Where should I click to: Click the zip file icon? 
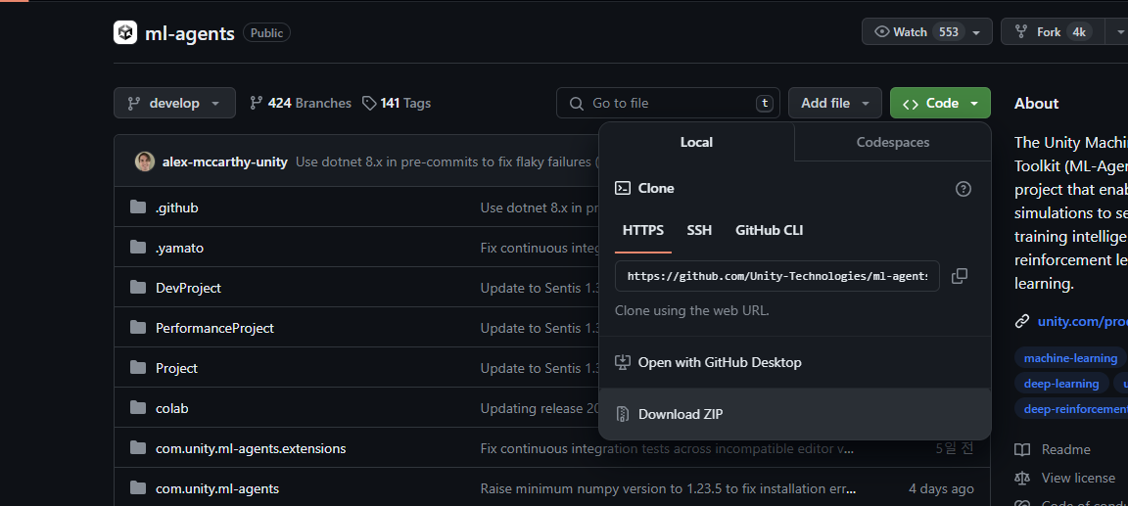(623, 414)
